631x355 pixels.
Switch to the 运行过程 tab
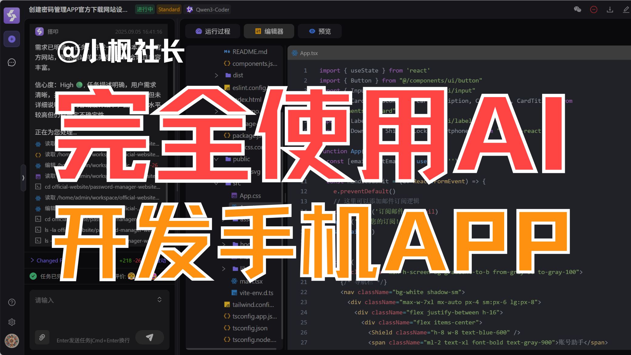[x=213, y=31]
